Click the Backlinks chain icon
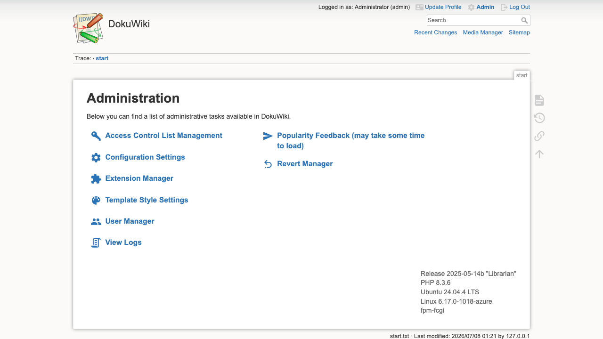This screenshot has width=603, height=339. click(x=539, y=136)
